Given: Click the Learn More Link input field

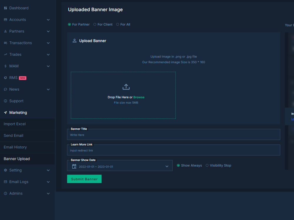Looking at the screenshot, I should click(x=174, y=150).
